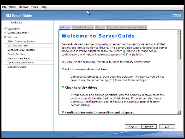Click the IBM logo in the header
The width and height of the screenshot is (185, 139).
(177, 16)
